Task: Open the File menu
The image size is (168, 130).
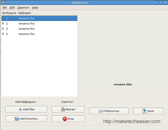Action: 5,8
